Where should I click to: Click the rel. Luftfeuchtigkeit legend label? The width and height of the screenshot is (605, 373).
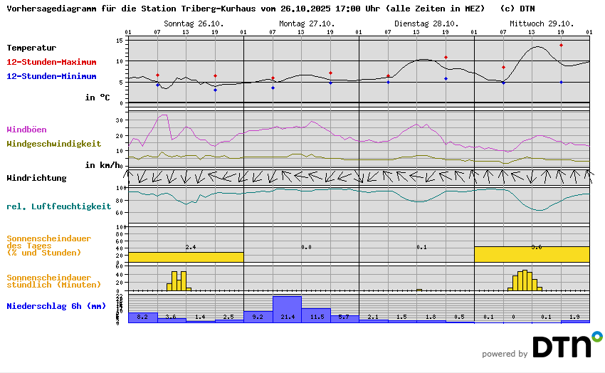pos(58,206)
